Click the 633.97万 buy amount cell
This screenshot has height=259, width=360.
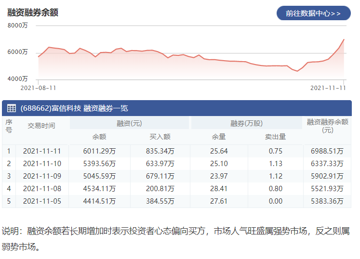point(160,164)
